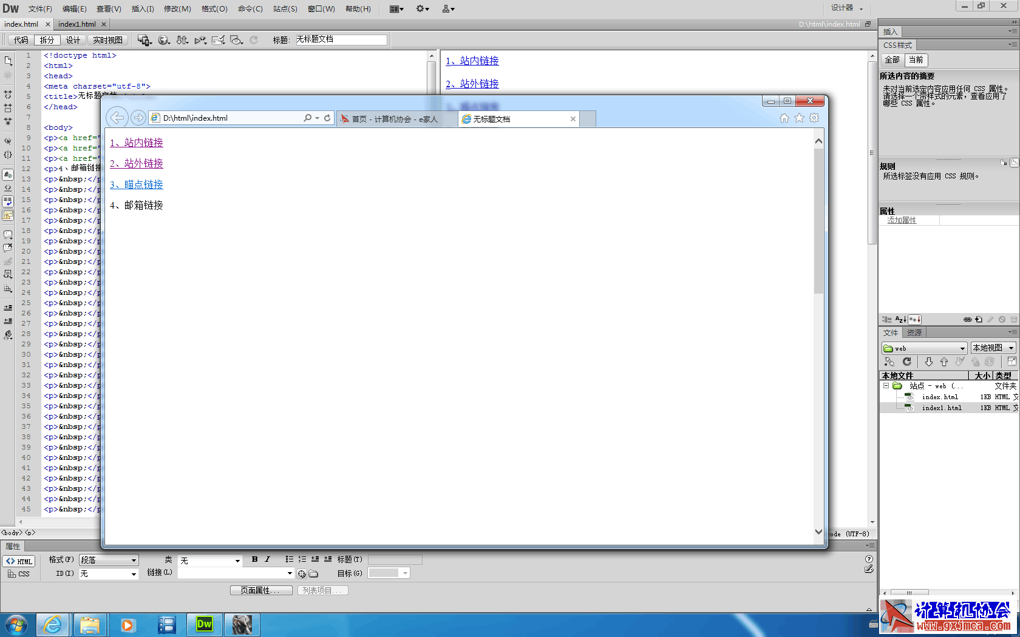Open the layout icon menu in Dreamweaver's top bar
This screenshot has width=1020, height=637.
[x=396, y=9]
